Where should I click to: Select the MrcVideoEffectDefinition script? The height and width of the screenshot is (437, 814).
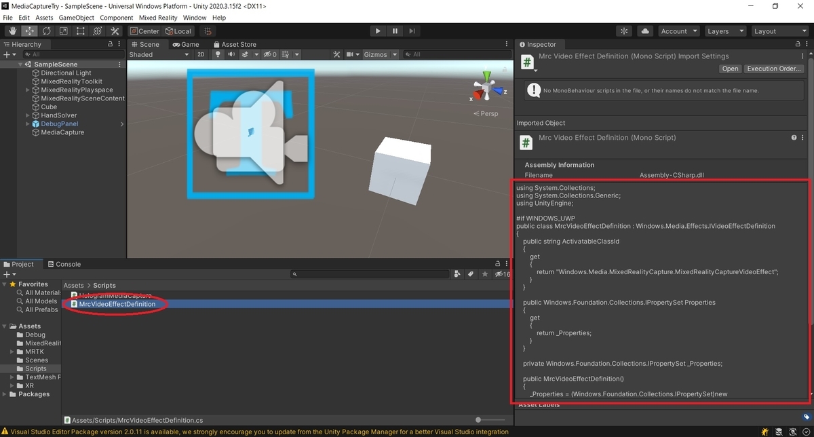[x=117, y=304]
